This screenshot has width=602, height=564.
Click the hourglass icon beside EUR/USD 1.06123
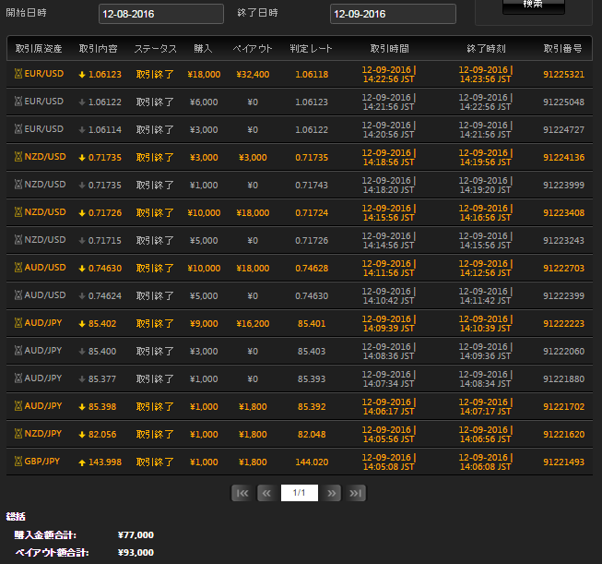tap(18, 74)
